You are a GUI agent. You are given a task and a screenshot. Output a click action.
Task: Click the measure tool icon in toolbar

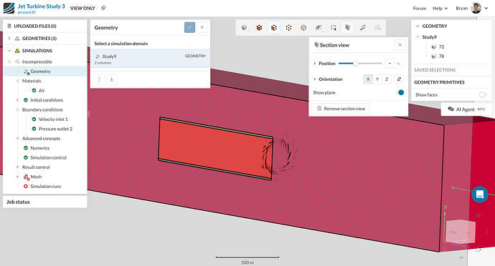pyautogui.click(x=362, y=28)
